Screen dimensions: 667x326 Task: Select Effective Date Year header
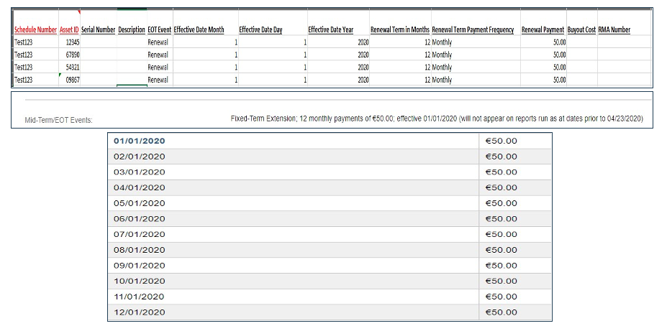coord(331,30)
